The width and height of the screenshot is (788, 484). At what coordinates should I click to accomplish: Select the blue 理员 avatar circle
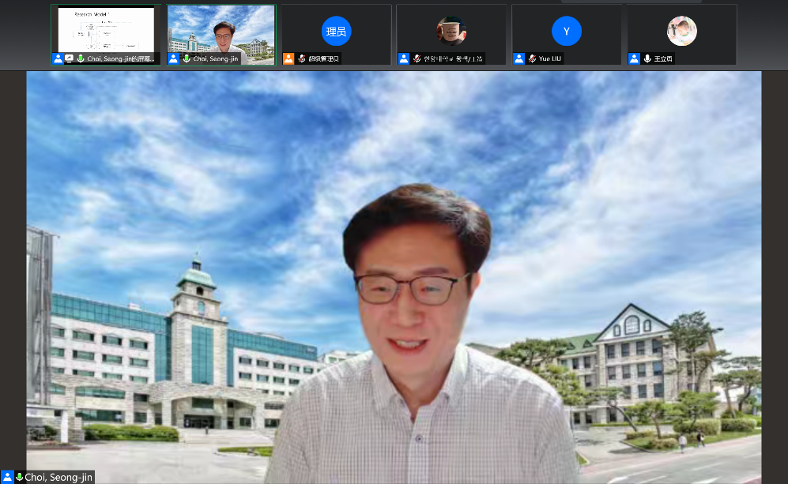(336, 32)
